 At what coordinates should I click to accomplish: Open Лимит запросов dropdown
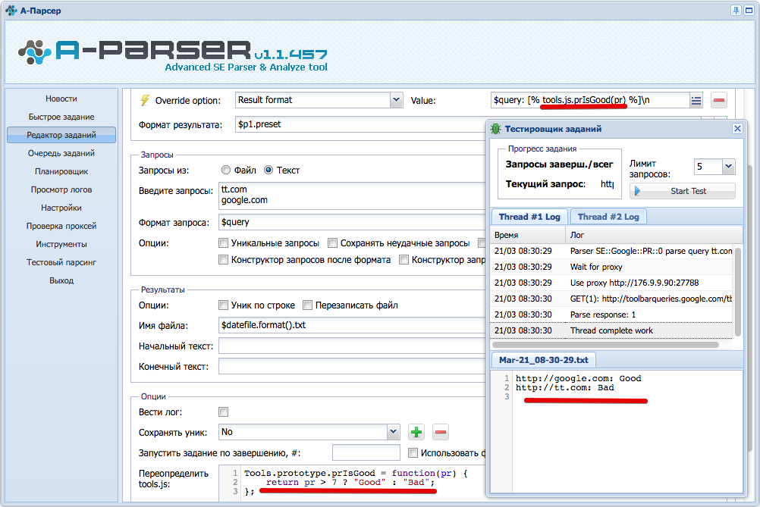point(728,167)
